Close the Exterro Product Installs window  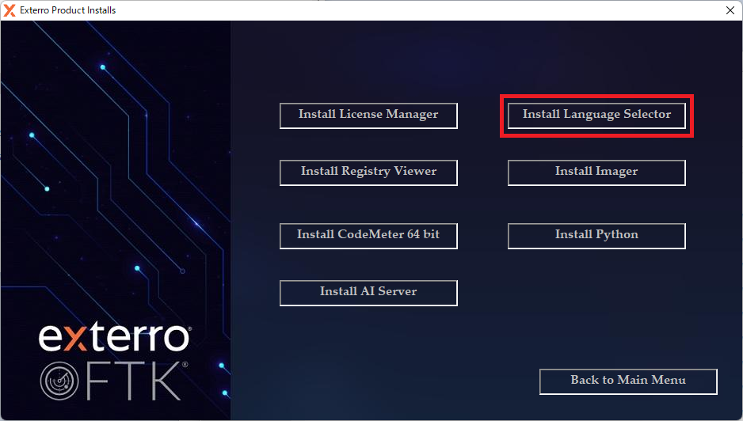click(730, 10)
